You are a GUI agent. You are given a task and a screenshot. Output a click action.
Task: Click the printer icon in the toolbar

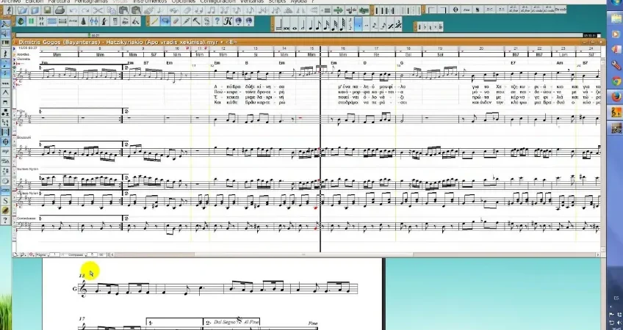(60, 10)
